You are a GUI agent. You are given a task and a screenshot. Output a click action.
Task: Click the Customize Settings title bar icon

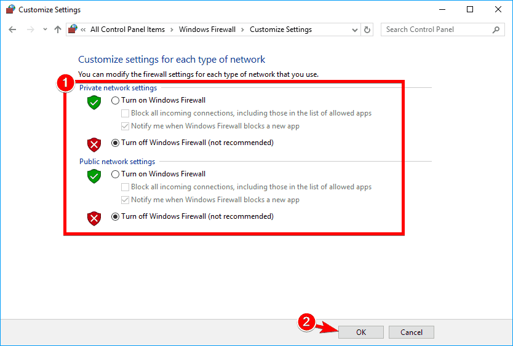tap(10, 9)
